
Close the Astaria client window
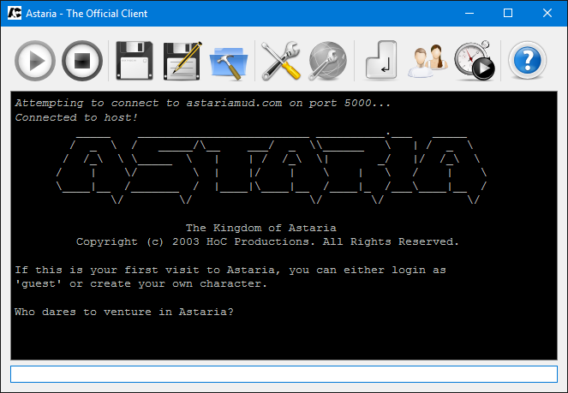pyautogui.click(x=547, y=14)
